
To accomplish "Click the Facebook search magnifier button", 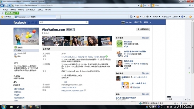I will pyautogui.click(x=87, y=22).
